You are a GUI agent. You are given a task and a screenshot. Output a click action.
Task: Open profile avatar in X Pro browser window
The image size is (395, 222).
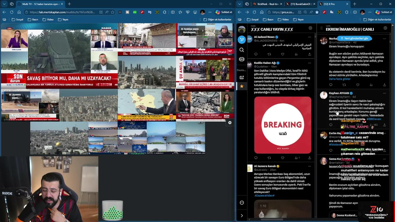(362, 12)
